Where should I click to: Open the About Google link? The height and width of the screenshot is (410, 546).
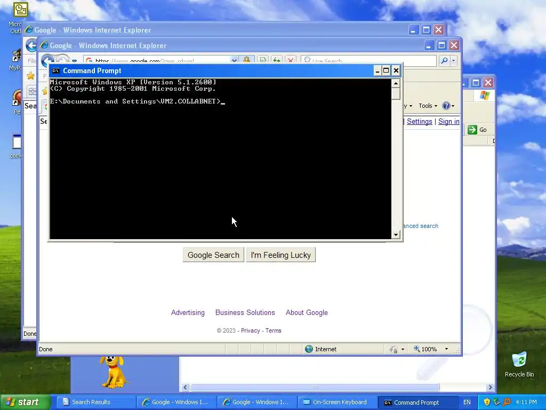[307, 312]
